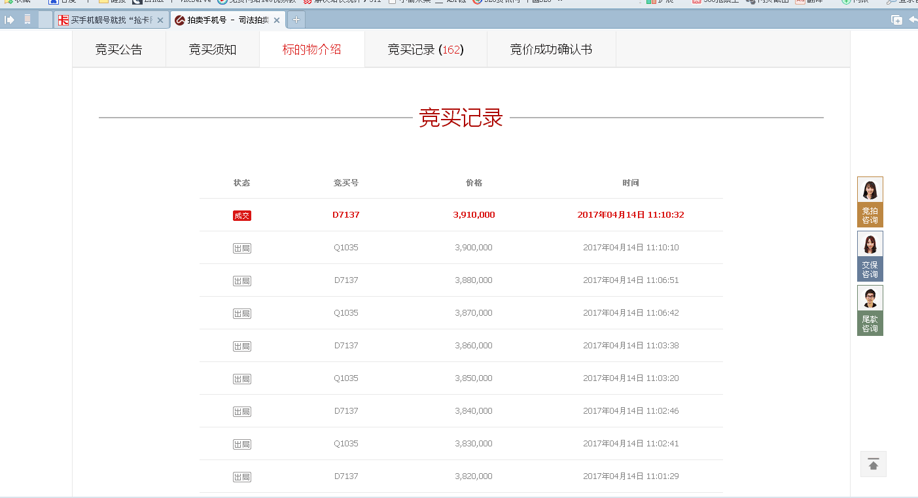918x498 pixels.
Task: Click the winning bidder number D7137 in red
Action: pyautogui.click(x=345, y=215)
